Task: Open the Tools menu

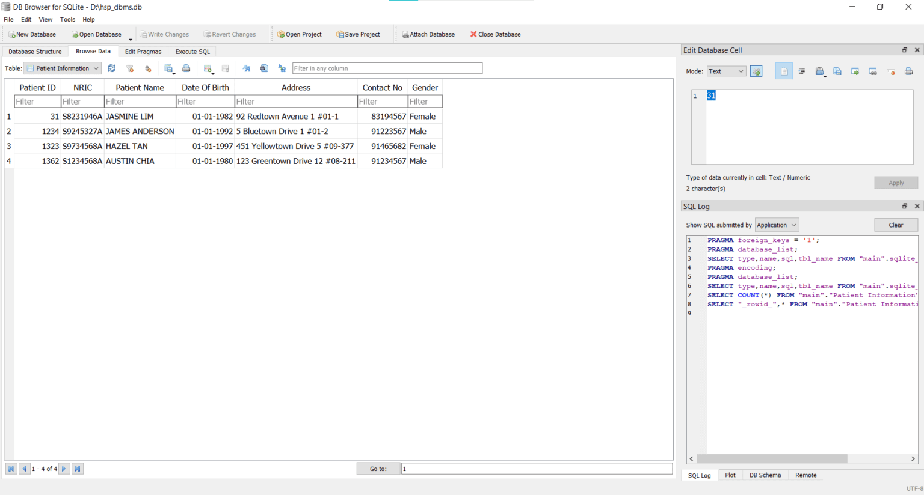Action: (x=67, y=19)
